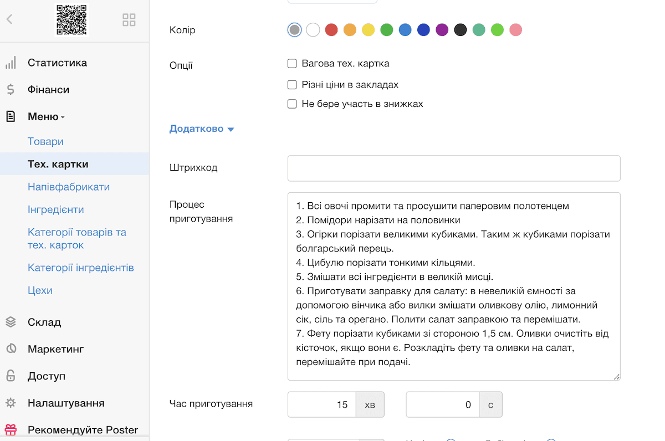Open Доступ section
665x441 pixels.
(x=47, y=376)
